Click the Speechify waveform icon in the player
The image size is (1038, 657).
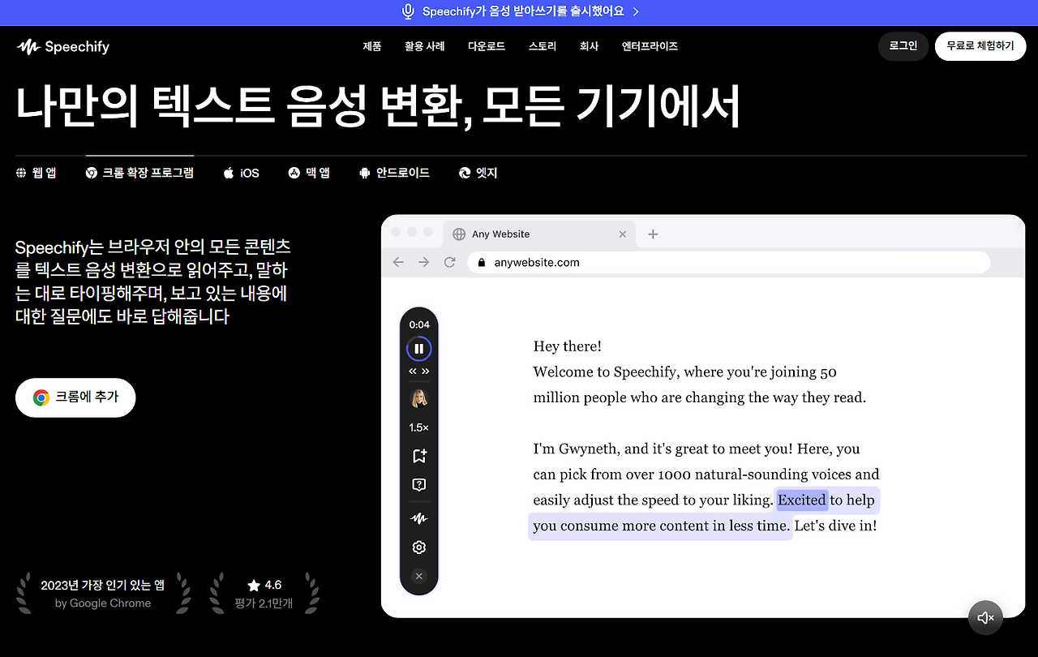click(419, 518)
